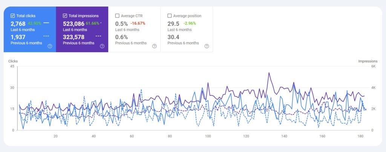Click the 42.90% clicks change figure
Screen dimensions: 386x152
(x=34, y=24)
